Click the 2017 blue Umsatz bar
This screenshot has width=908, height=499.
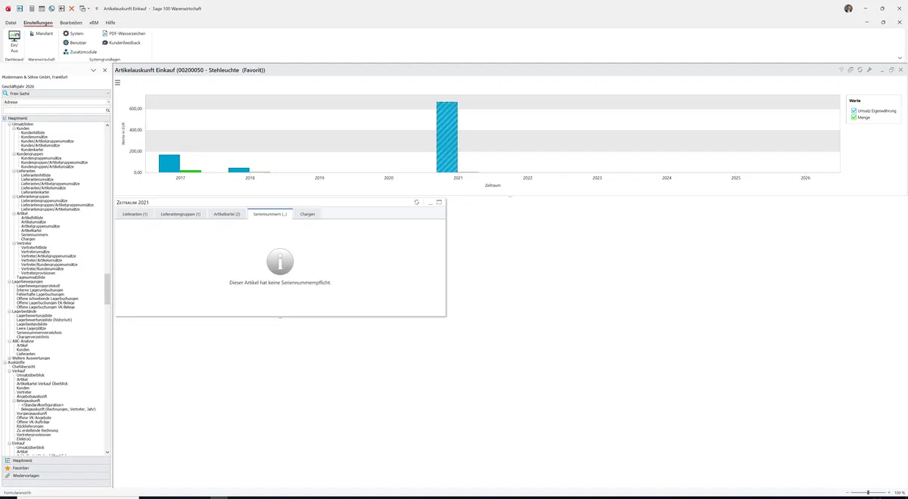click(x=169, y=163)
